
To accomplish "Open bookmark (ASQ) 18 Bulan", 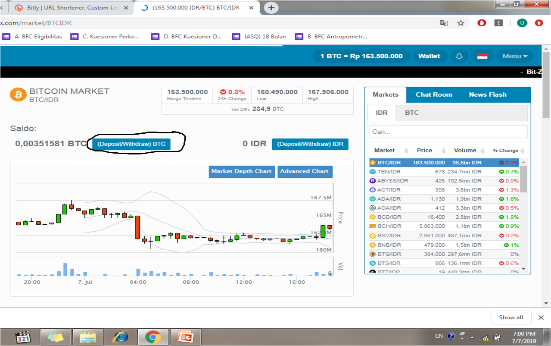I will click(x=259, y=37).
